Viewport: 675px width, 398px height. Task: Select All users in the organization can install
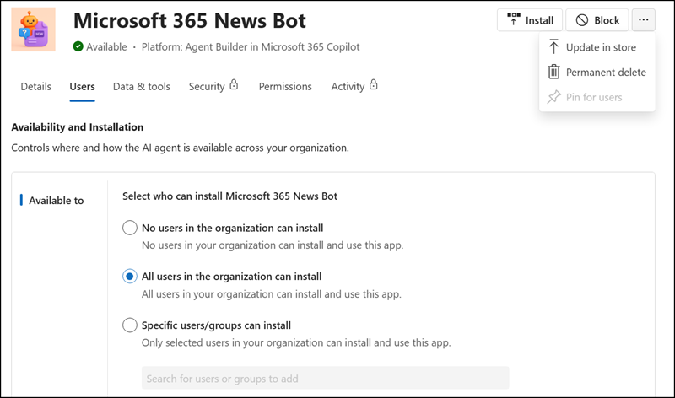[130, 277]
